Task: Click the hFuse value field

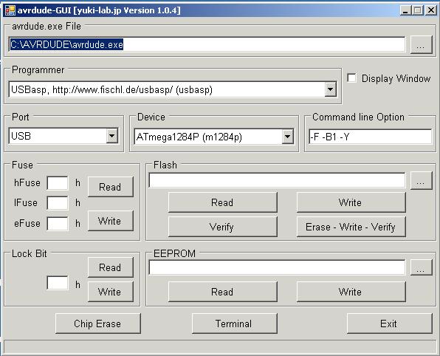Action: [x=58, y=183]
